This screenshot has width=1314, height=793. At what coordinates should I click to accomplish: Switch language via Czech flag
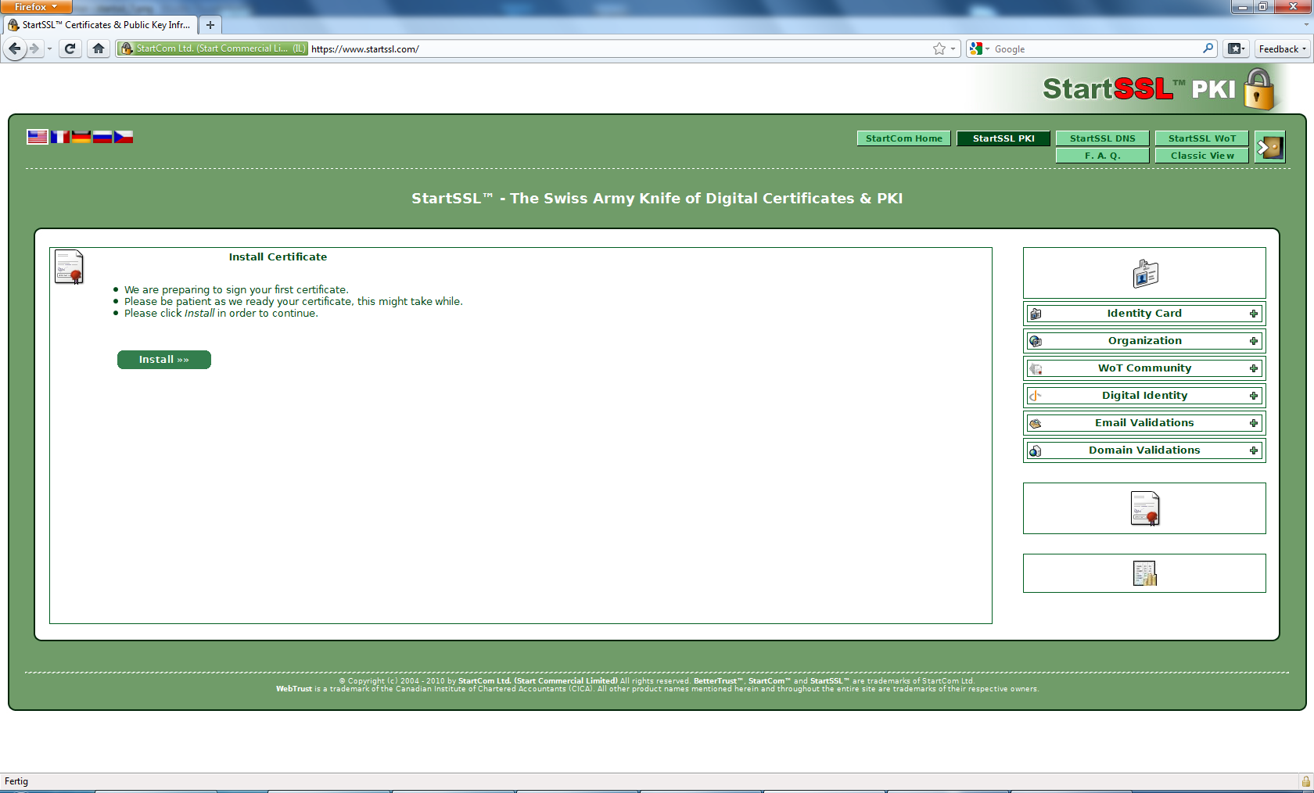click(x=124, y=137)
